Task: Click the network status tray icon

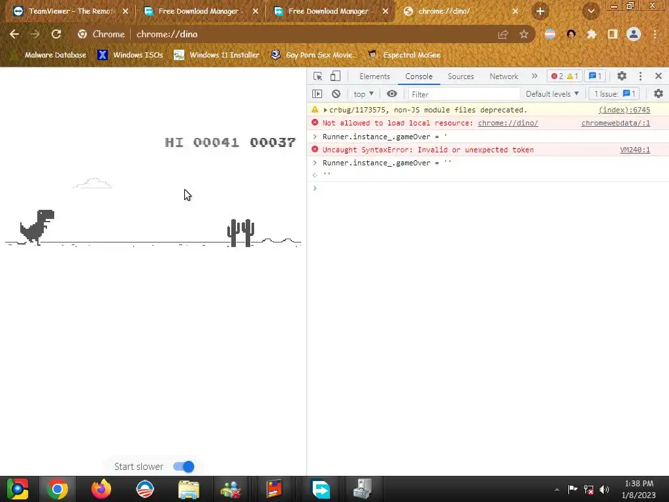Action: [589, 490]
